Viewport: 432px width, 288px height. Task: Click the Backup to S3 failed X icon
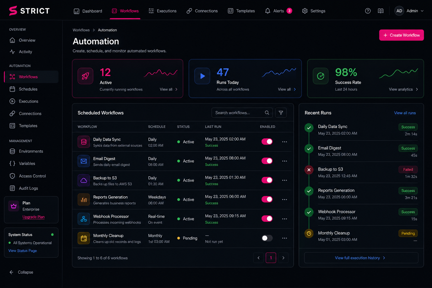(x=309, y=170)
